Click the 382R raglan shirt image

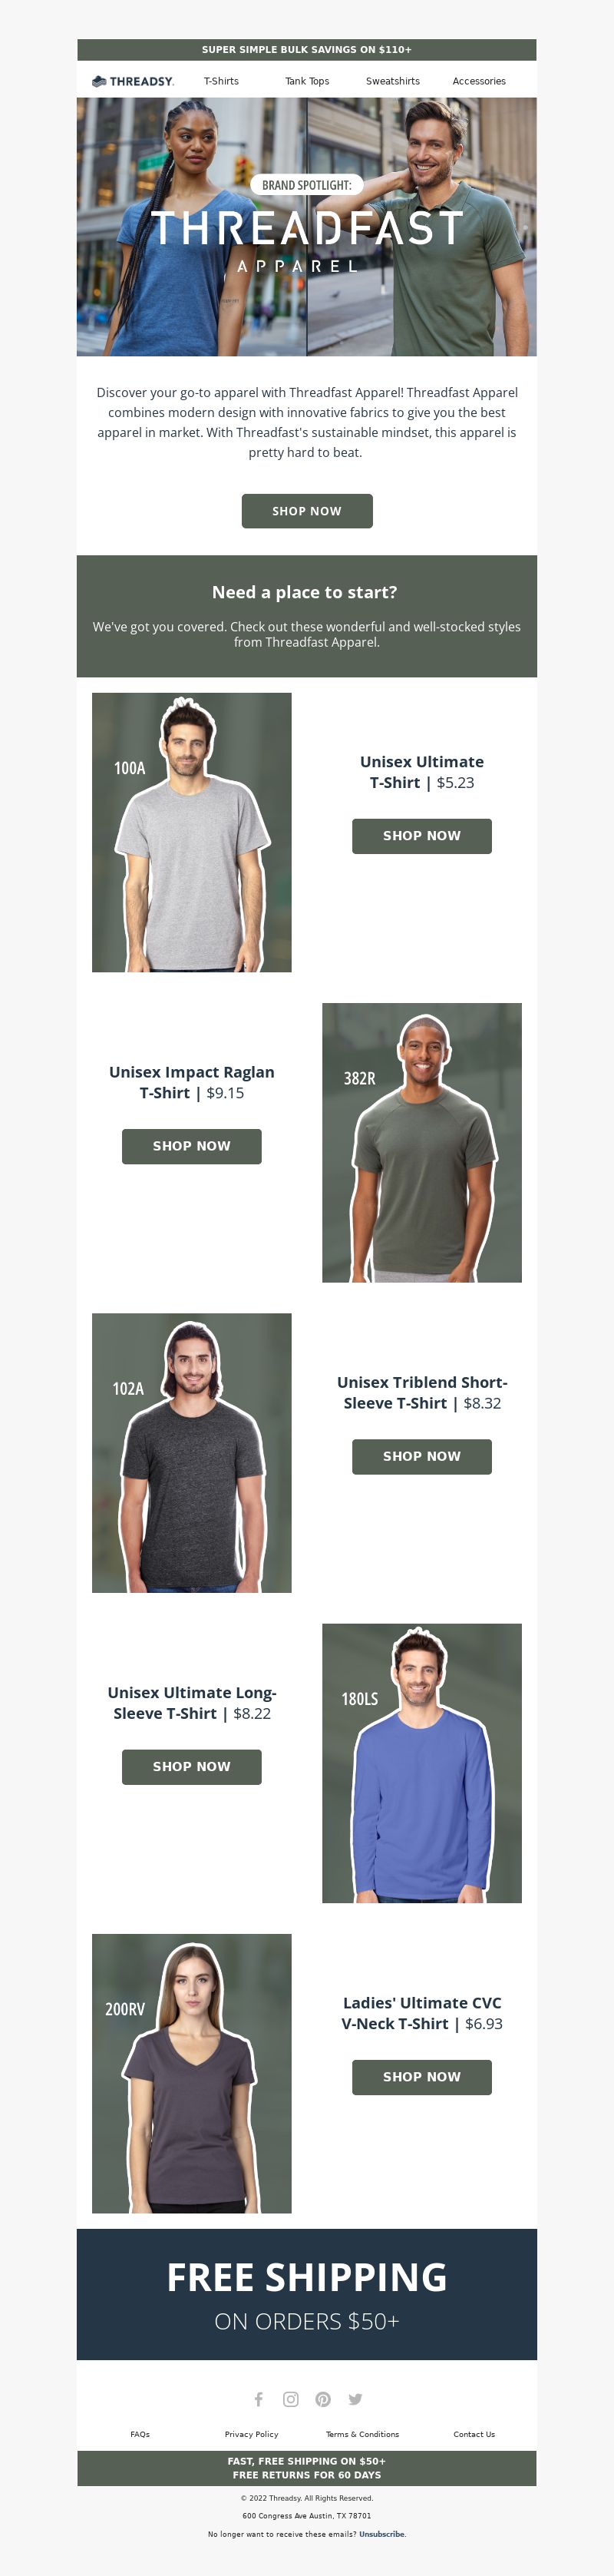422,1142
